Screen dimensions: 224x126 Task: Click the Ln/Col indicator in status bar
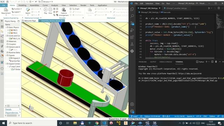pyautogui.click(x=180, y=116)
